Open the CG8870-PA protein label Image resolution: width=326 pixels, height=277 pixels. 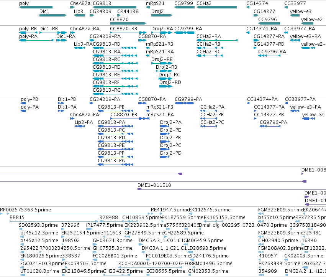(x=152, y=99)
